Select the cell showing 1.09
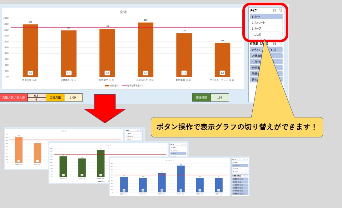 point(73,97)
